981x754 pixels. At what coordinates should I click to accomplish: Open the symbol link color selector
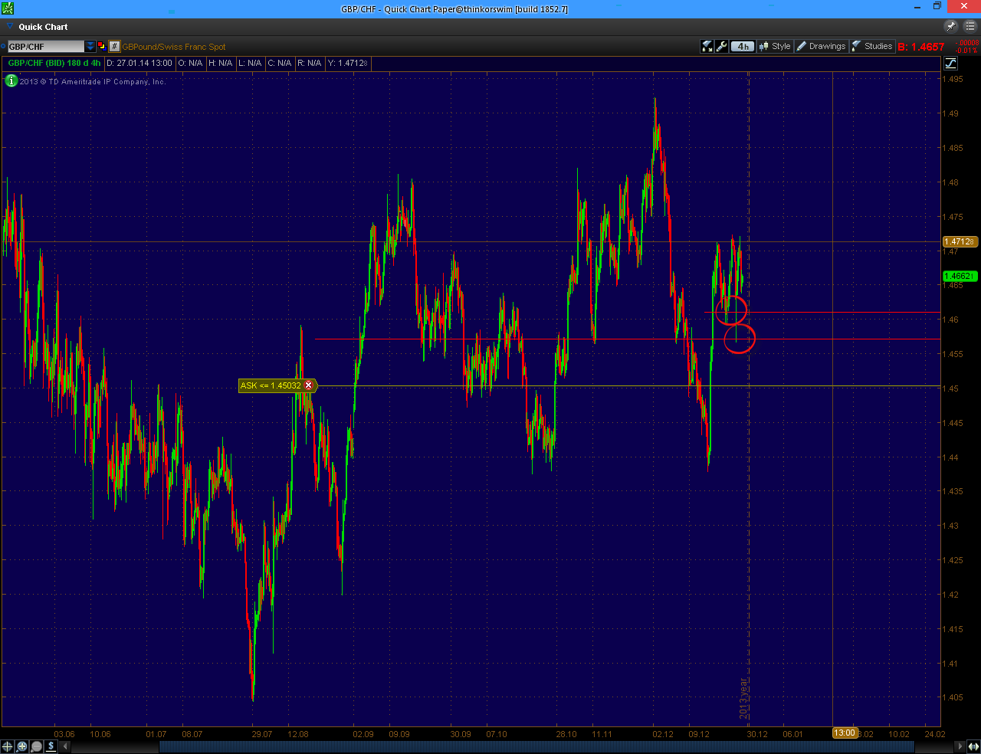click(101, 46)
